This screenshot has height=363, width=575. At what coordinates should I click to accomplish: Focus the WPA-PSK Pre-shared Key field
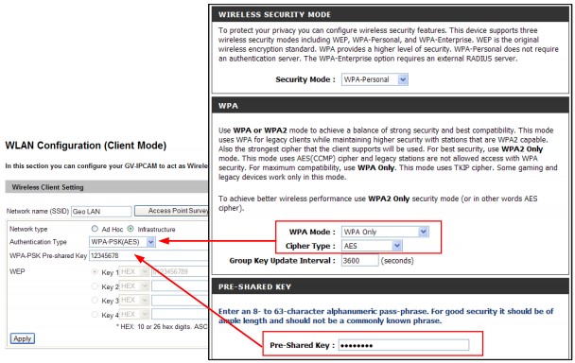pyautogui.click(x=148, y=255)
